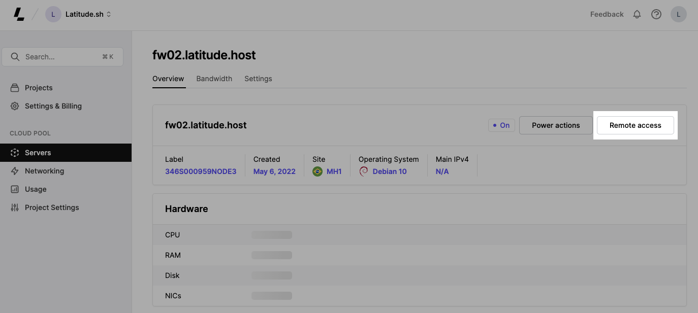The height and width of the screenshot is (313, 698).
Task: Select Servers in sidebar
Action: (x=66, y=153)
